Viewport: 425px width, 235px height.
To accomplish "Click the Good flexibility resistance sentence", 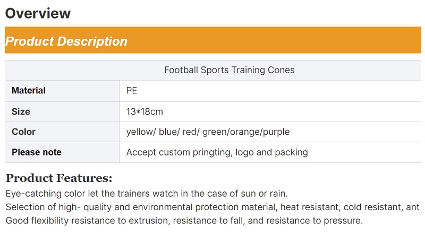I will coord(184,221).
